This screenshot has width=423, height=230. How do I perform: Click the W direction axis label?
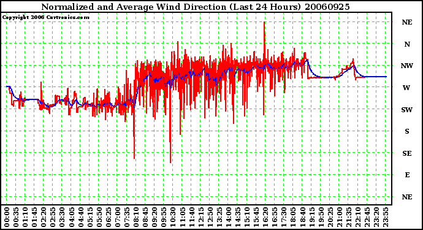pos(406,88)
